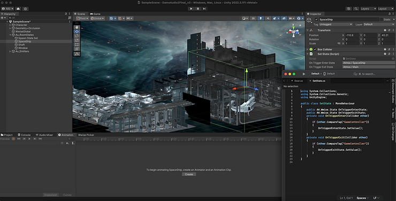Viewport: 396px width, 201px height.
Task: Expand the Character object in Hierarchy
Action: pos(10,25)
